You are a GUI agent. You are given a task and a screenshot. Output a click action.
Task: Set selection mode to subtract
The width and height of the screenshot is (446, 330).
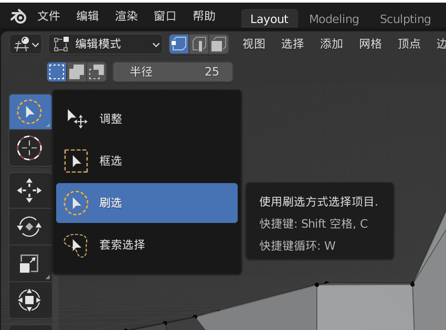point(96,72)
